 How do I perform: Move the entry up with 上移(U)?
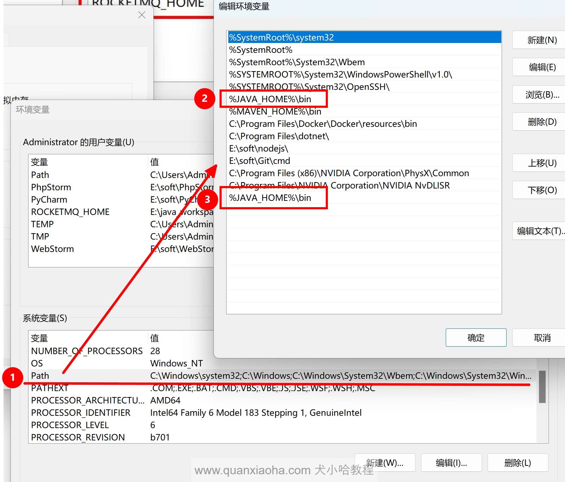[x=541, y=163]
